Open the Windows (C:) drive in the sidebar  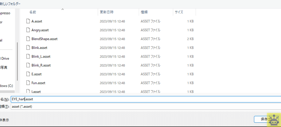(x=6, y=86)
